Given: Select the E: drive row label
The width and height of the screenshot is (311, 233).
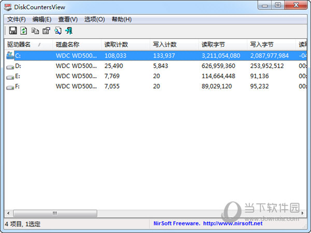Looking at the screenshot, I should click(x=18, y=76).
